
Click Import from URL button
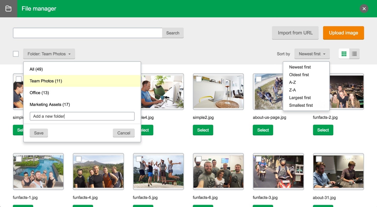(295, 33)
